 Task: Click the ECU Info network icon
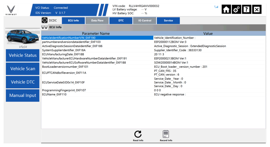44,27
